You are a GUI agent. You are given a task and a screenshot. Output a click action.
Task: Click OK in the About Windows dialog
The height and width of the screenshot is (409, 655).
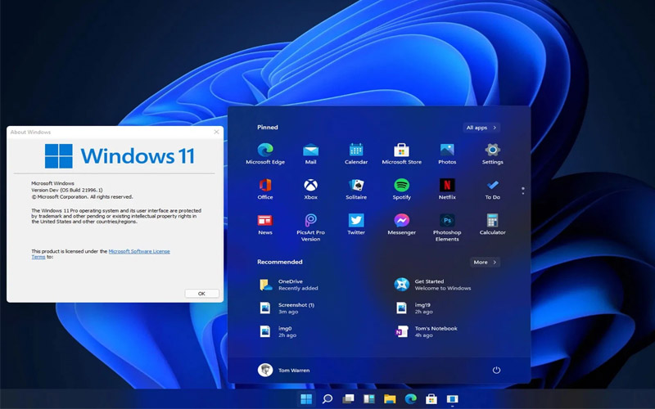pos(201,294)
